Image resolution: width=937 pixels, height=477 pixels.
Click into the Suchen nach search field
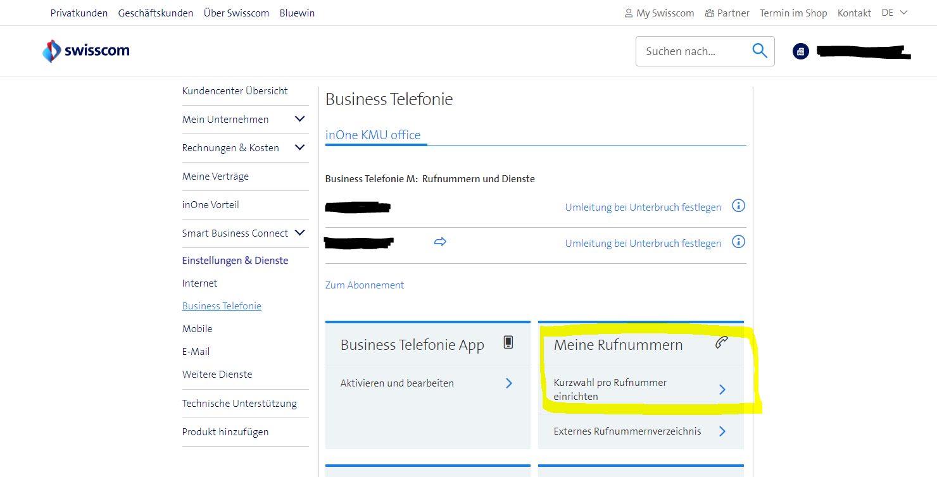690,51
